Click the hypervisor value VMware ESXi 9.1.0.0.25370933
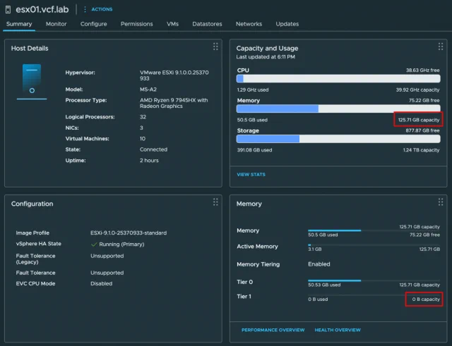 (x=174, y=75)
